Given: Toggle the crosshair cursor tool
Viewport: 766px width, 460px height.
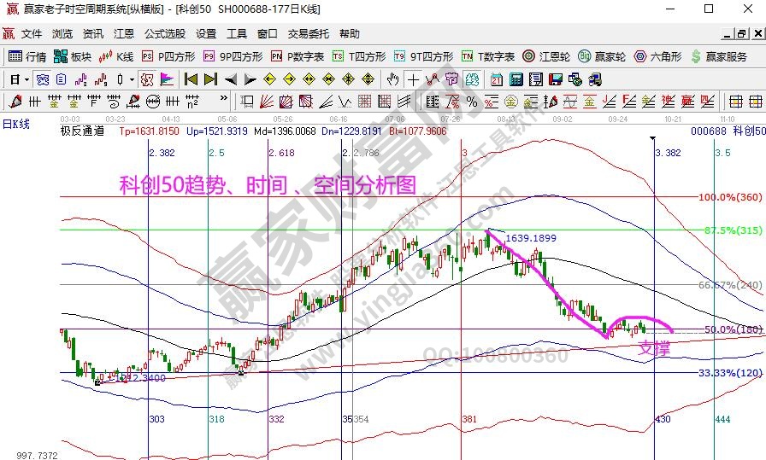Looking at the screenshot, I should tap(413, 79).
